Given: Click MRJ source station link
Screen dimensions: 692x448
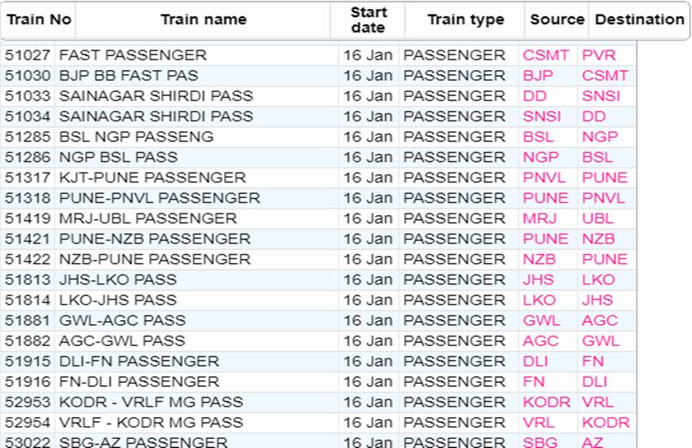Looking at the screenshot, I should click(539, 218).
